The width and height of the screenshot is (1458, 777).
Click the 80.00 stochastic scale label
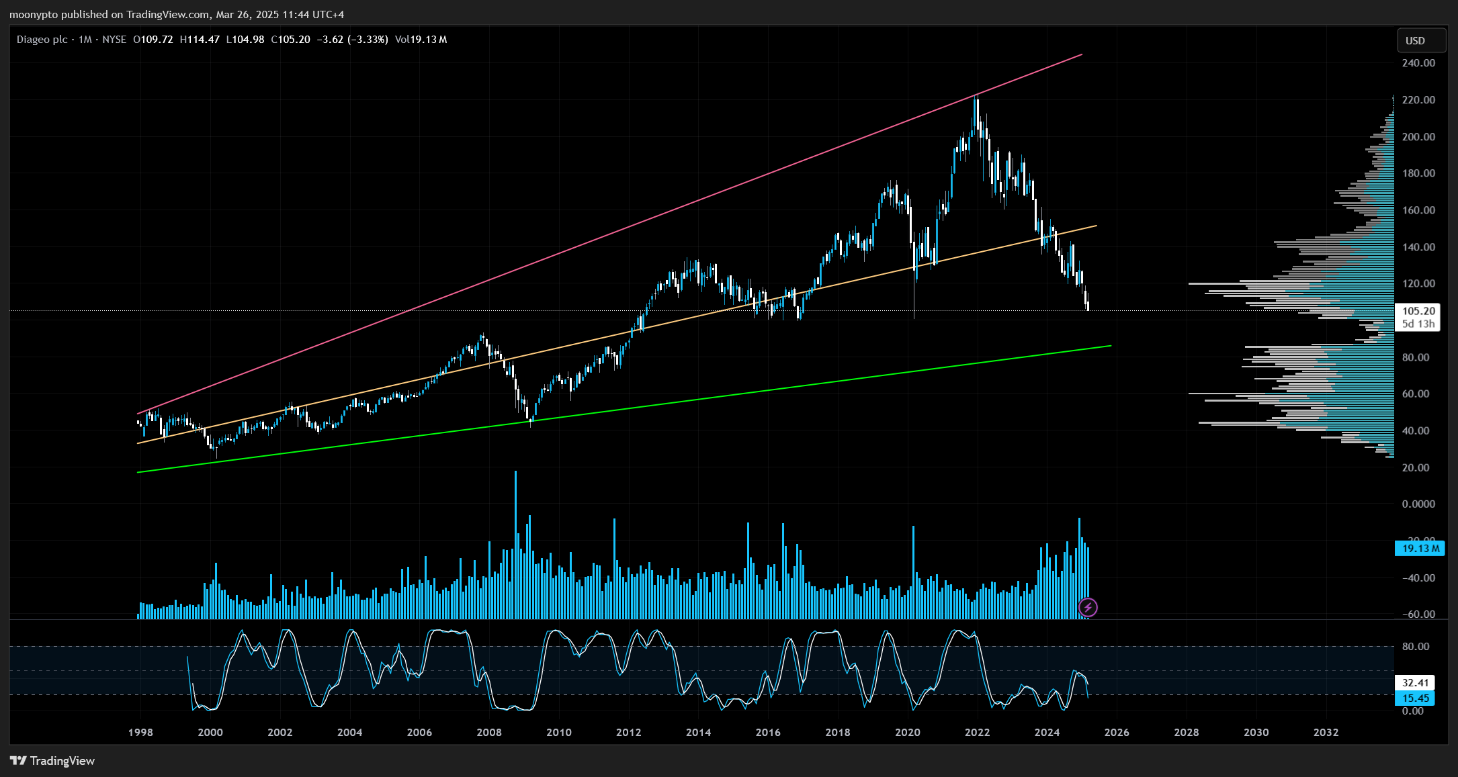[1416, 647]
